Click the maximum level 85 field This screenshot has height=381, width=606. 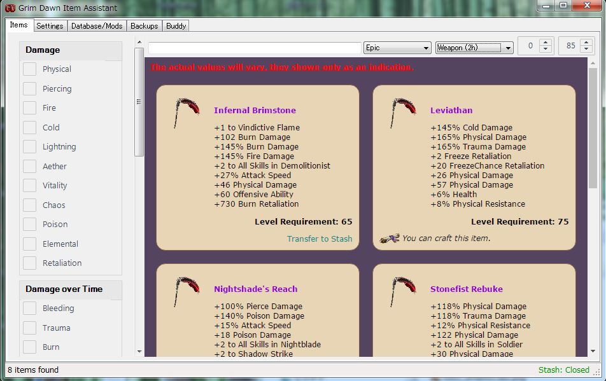(x=570, y=46)
